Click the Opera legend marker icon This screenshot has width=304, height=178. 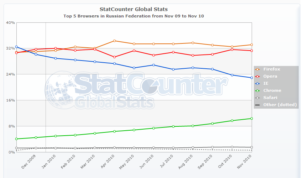tap(257, 76)
